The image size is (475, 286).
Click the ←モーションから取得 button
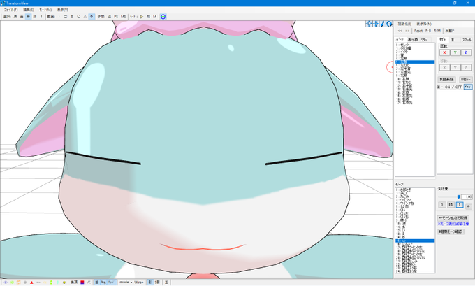(x=453, y=218)
